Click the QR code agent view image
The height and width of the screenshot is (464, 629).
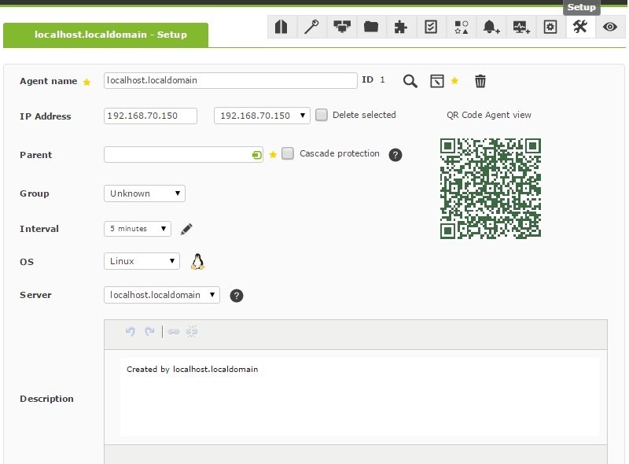coord(491,189)
